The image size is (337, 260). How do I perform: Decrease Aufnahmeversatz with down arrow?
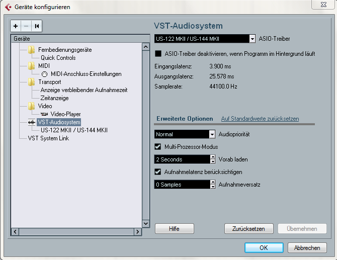(213, 187)
